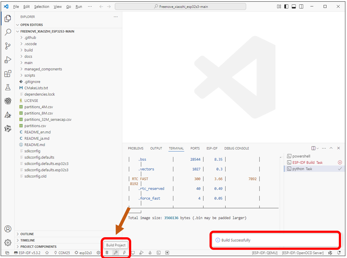The image size is (347, 258).
Task: Open the sdkconfig.defaults.esp32s3 file
Action: pyautogui.click(x=69, y=170)
